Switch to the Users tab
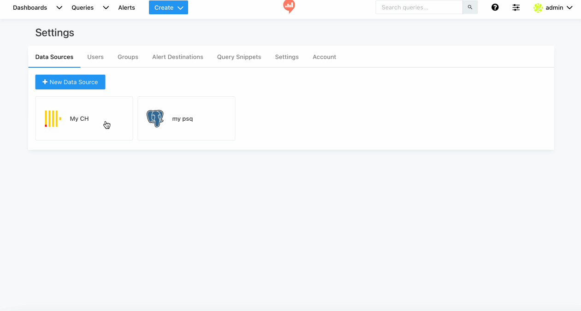The width and height of the screenshot is (581, 311). point(95,57)
